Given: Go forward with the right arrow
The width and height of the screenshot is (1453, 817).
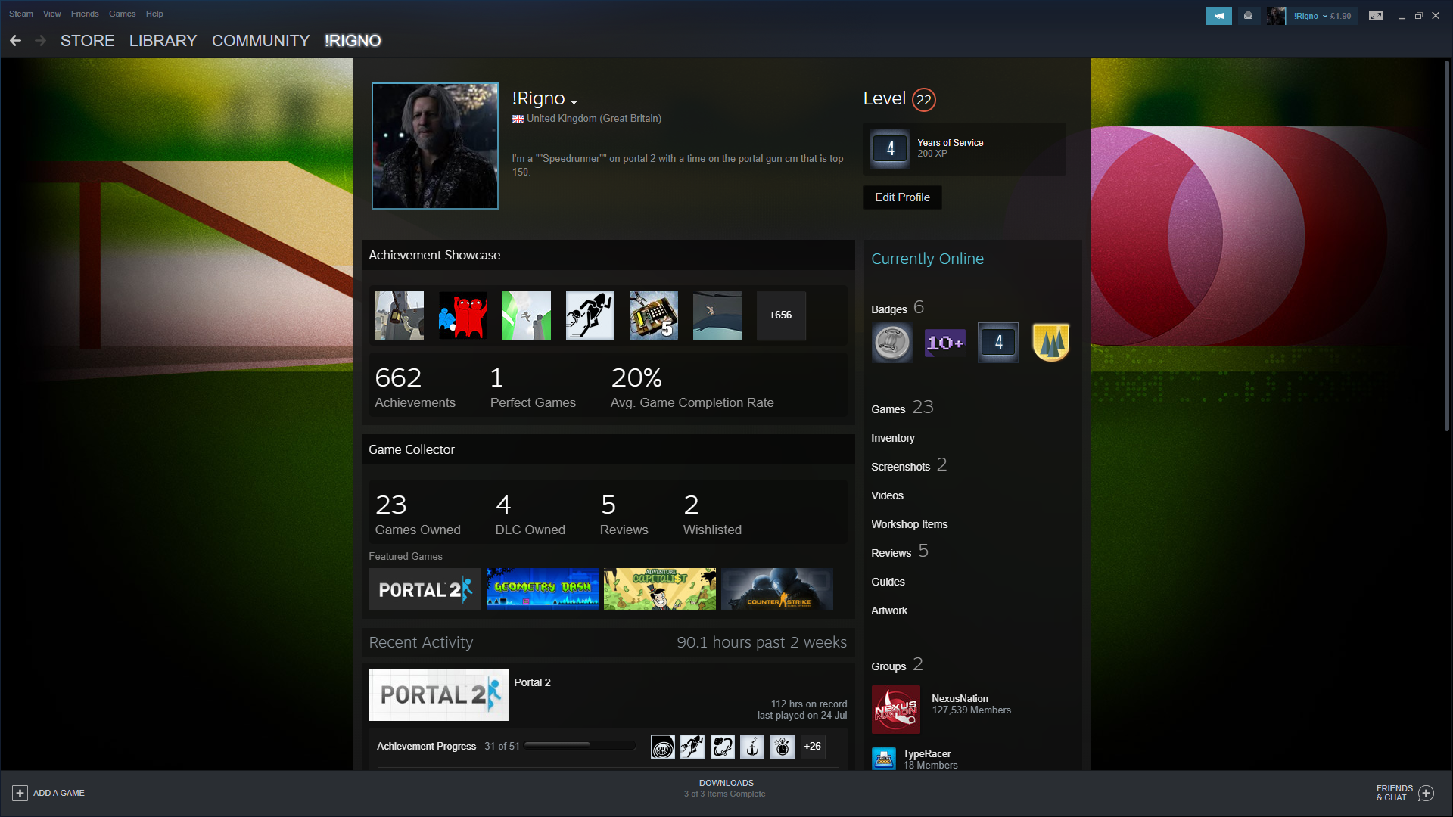Looking at the screenshot, I should (41, 41).
